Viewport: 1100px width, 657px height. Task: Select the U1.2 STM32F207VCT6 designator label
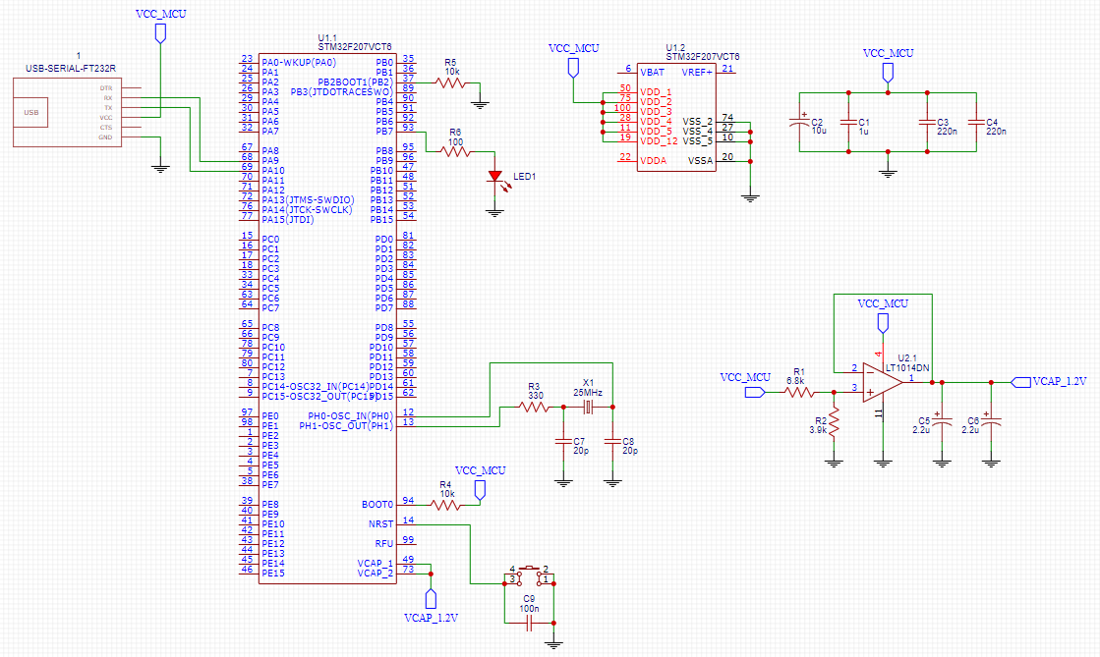click(702, 53)
